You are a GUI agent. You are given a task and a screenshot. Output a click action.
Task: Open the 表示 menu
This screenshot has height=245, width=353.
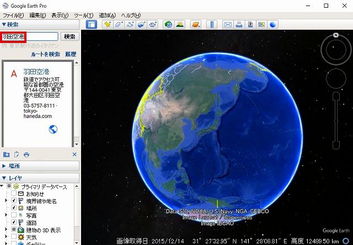click(x=60, y=15)
